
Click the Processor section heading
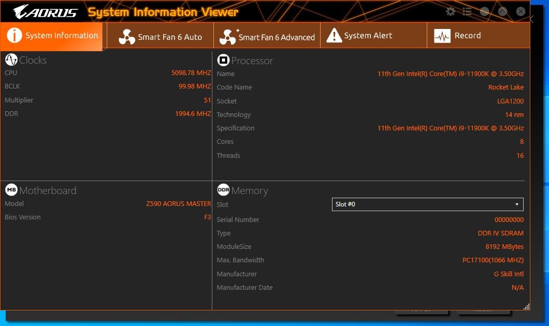click(252, 61)
